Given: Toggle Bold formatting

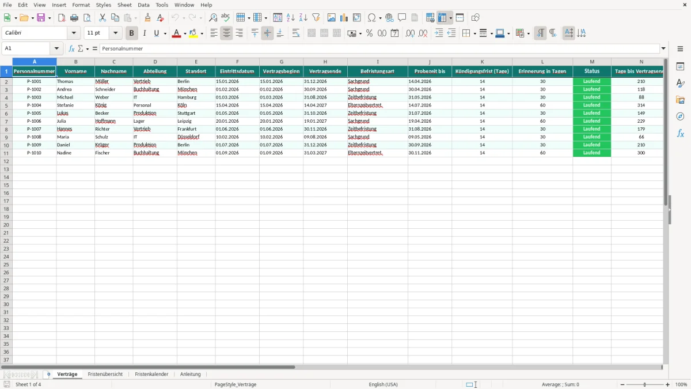Looking at the screenshot, I should pos(131,33).
